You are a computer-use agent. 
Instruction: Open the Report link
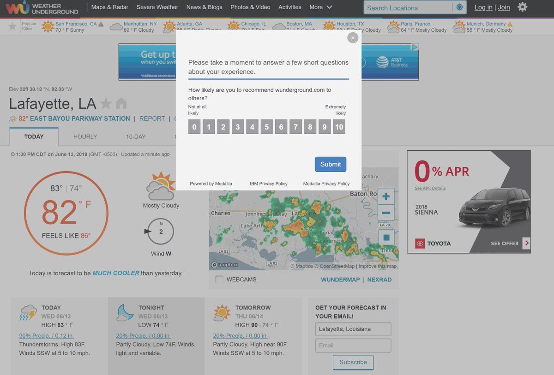(152, 119)
